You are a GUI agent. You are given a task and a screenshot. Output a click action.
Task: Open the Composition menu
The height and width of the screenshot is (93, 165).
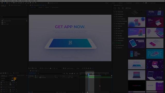pyautogui.click(x=9, y=1)
